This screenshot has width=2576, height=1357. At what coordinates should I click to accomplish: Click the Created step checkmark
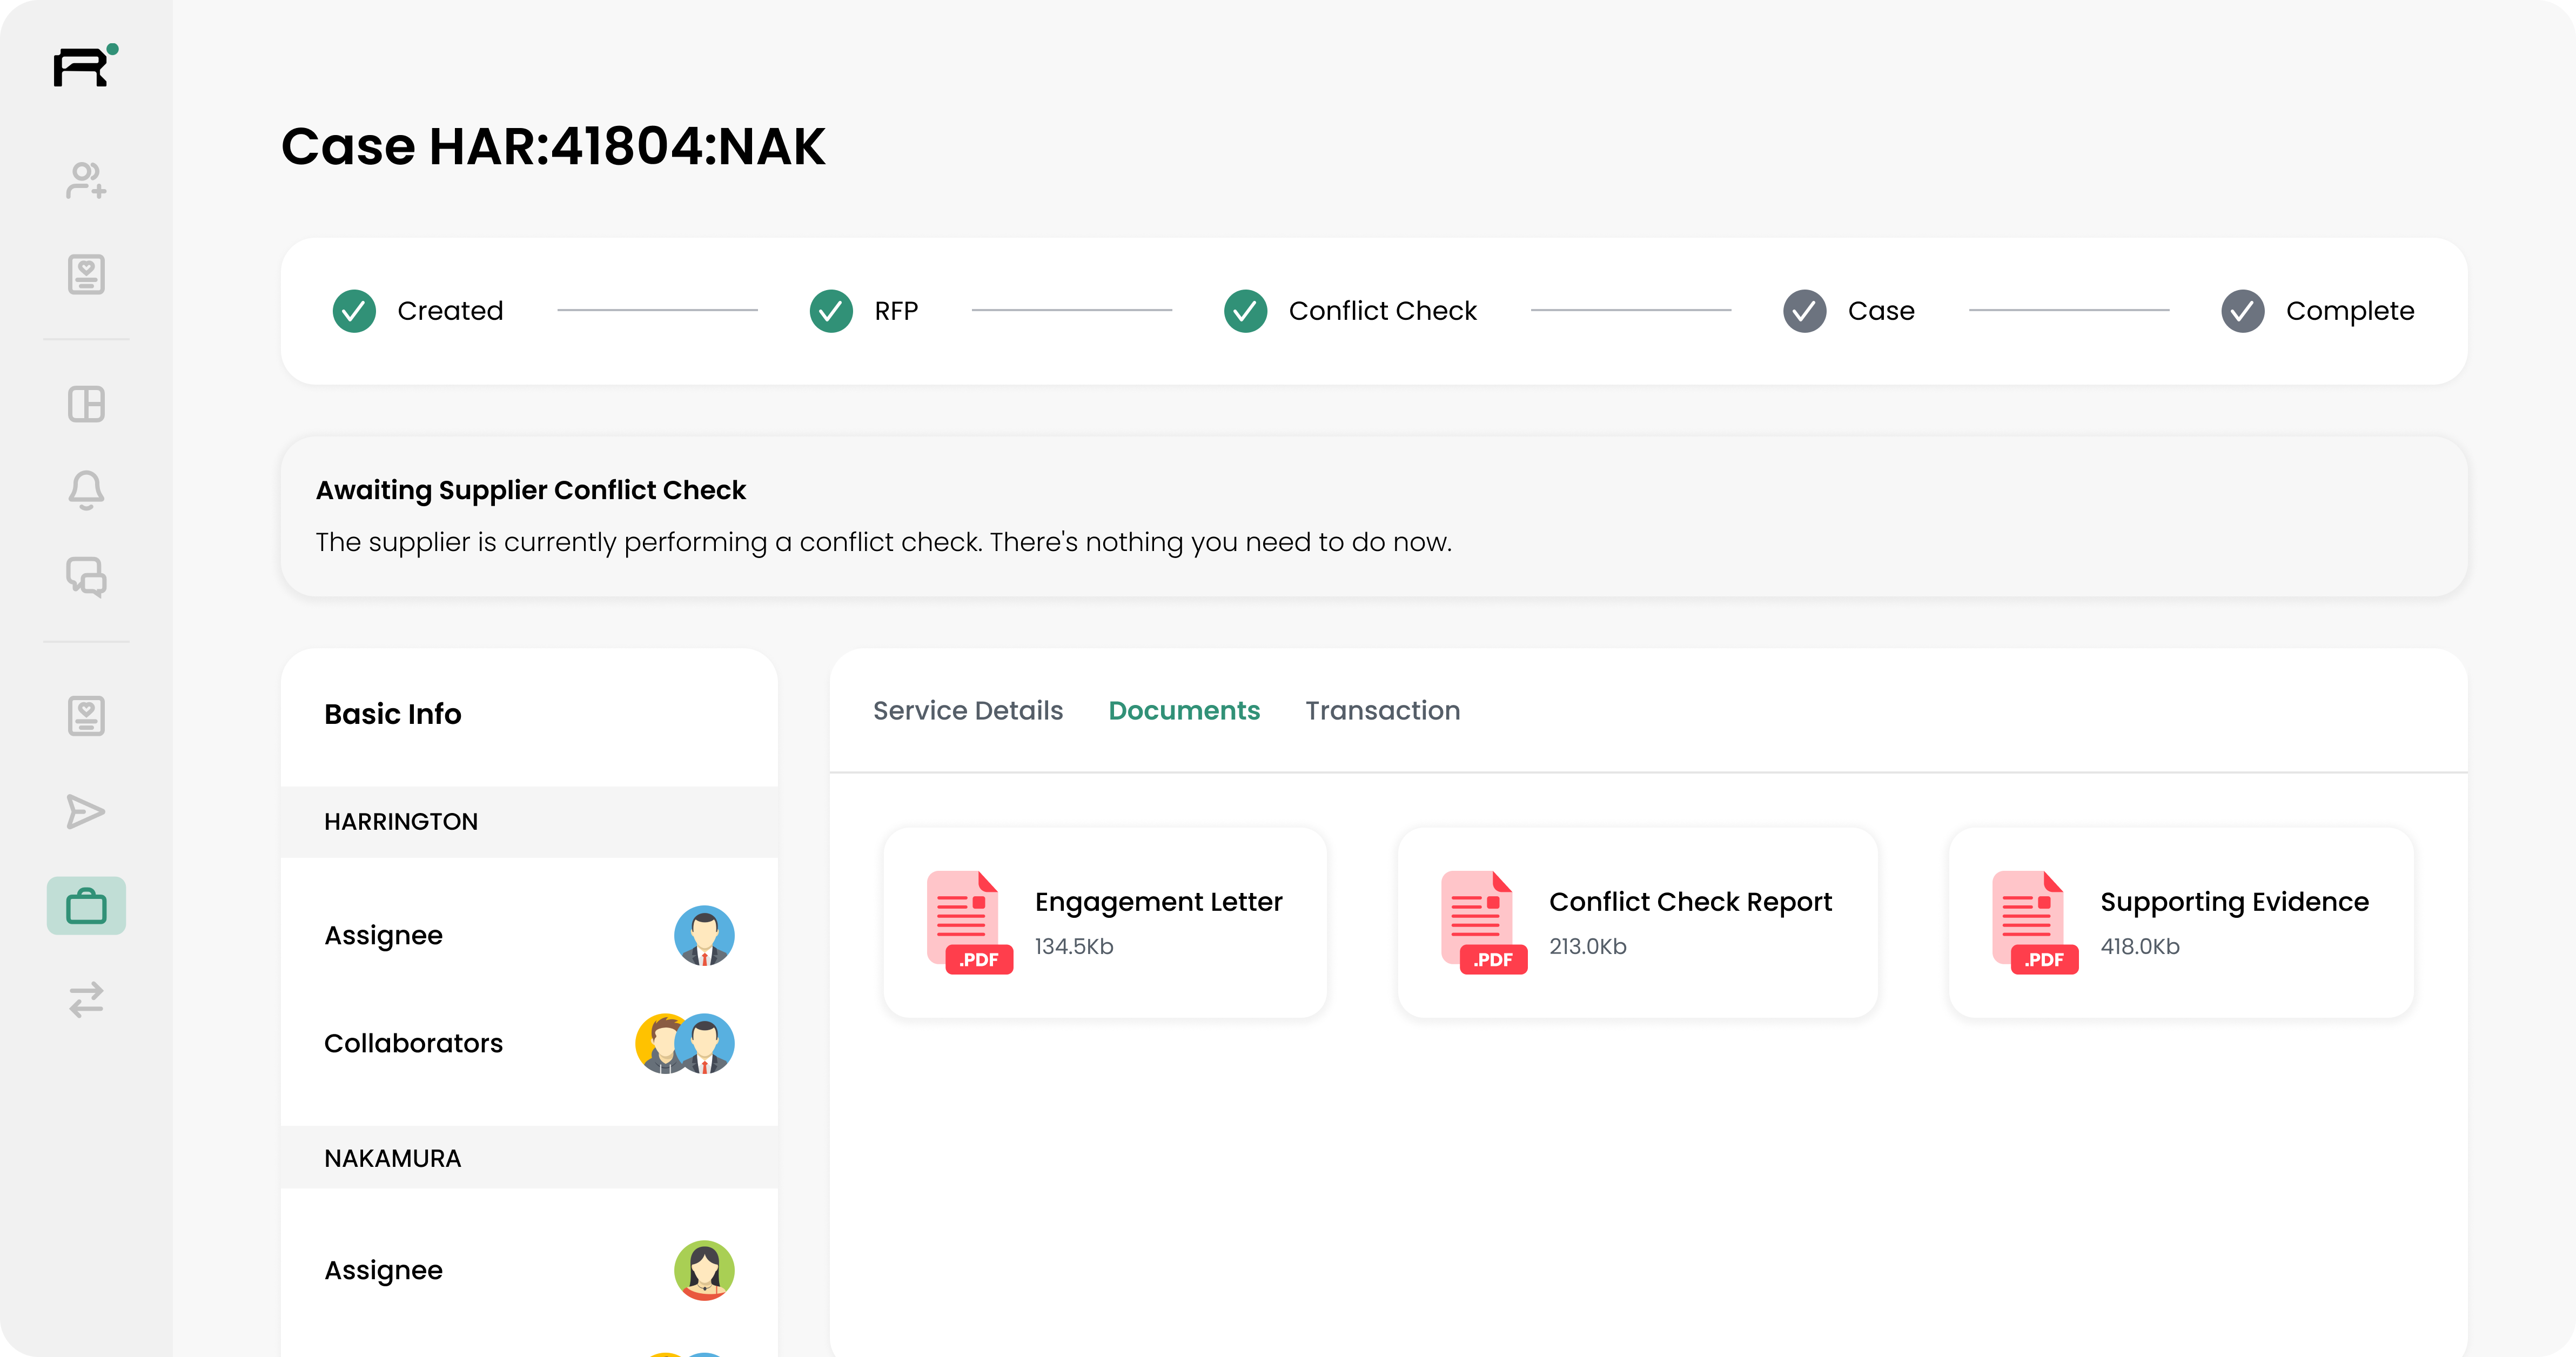click(x=354, y=311)
